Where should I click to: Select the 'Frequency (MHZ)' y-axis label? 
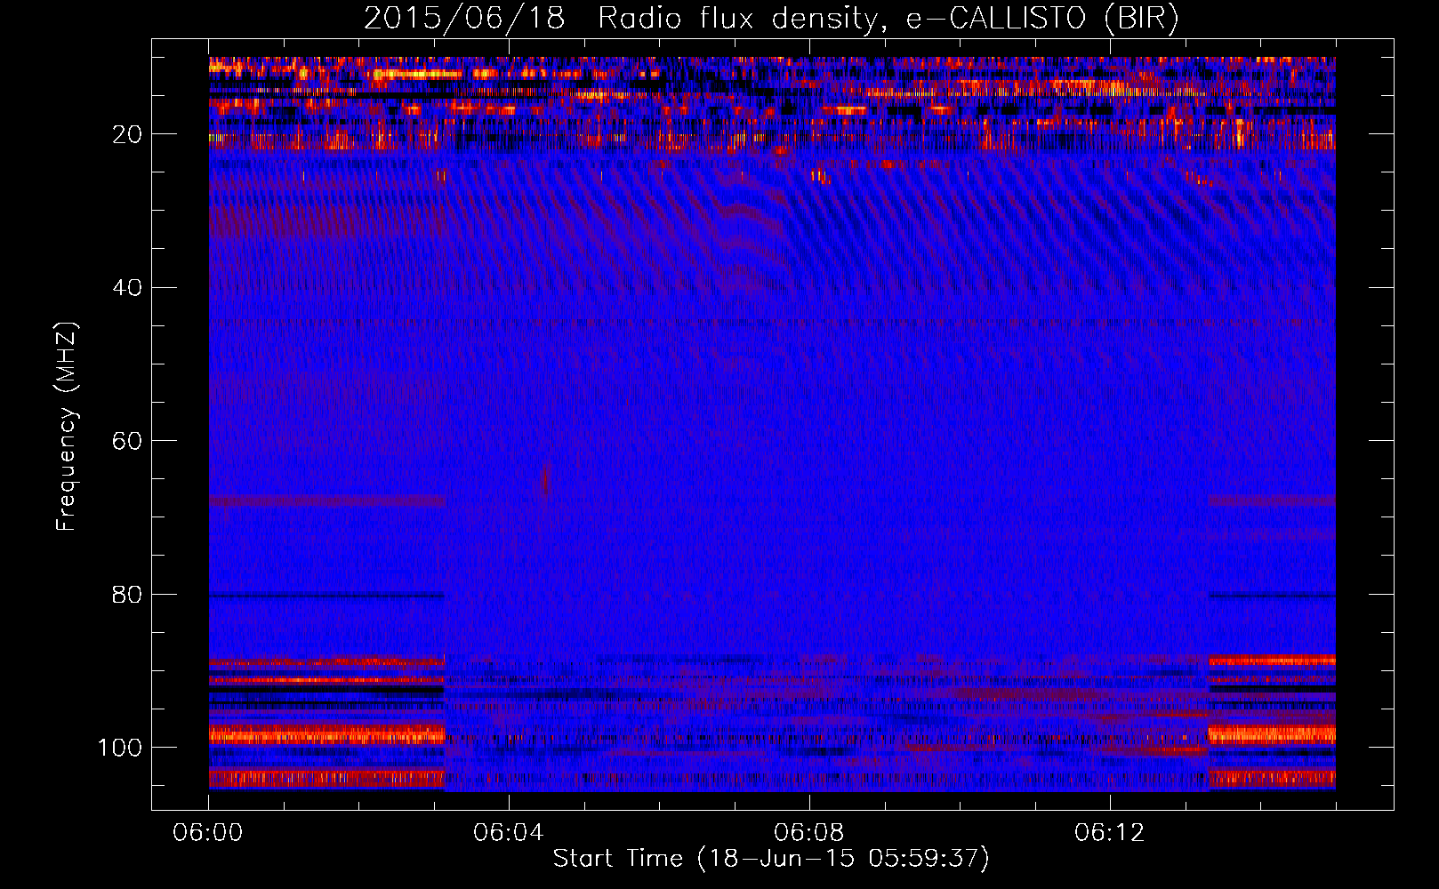click(68, 426)
